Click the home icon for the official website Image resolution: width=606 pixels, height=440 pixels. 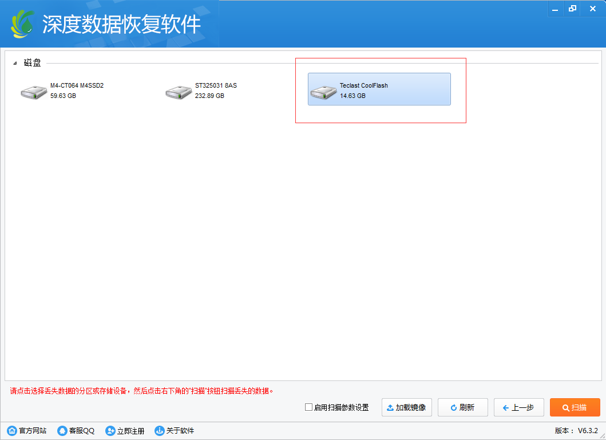(x=12, y=431)
